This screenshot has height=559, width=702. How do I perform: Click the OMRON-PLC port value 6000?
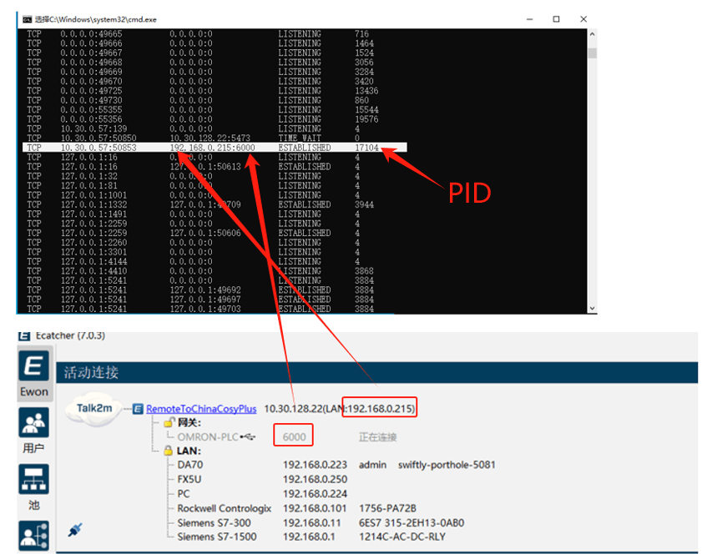[294, 437]
